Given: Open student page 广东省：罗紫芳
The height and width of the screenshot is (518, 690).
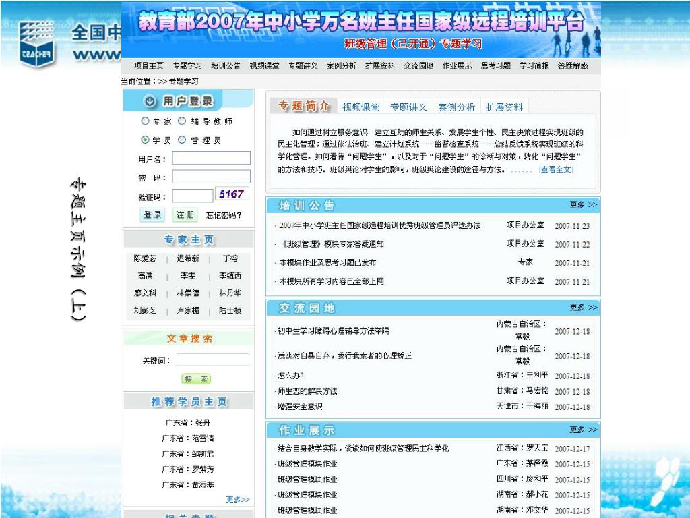Looking at the screenshot, I should click(x=188, y=469).
